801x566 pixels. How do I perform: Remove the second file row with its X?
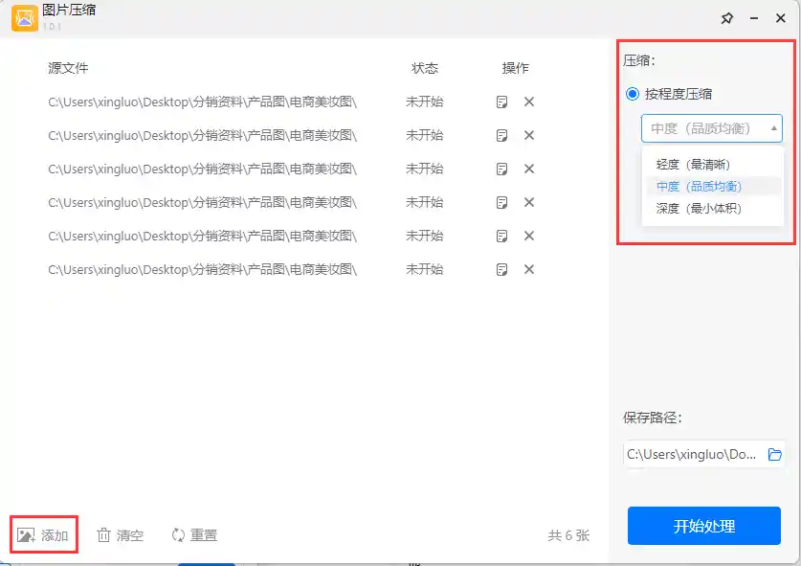pos(528,135)
